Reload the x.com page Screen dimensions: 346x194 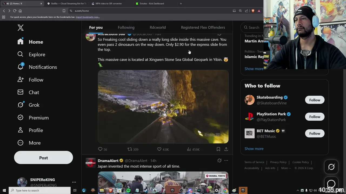coord(15,11)
